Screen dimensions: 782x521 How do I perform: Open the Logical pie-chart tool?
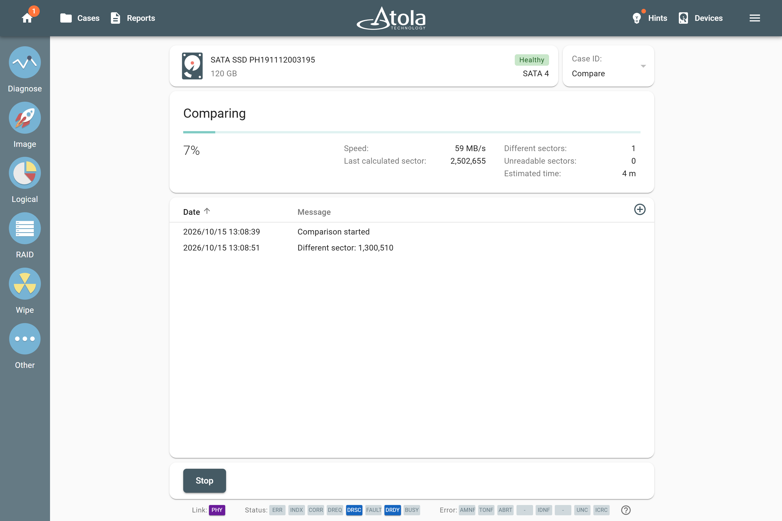(25, 180)
